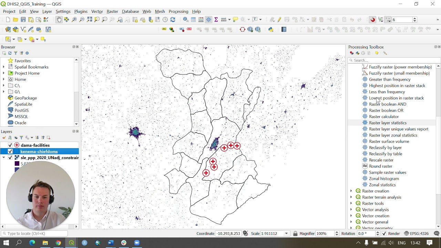Toggle visibility of kenema-chiefdoms layer
Viewport: 441px width, 248px height.
pyautogui.click(x=10, y=152)
